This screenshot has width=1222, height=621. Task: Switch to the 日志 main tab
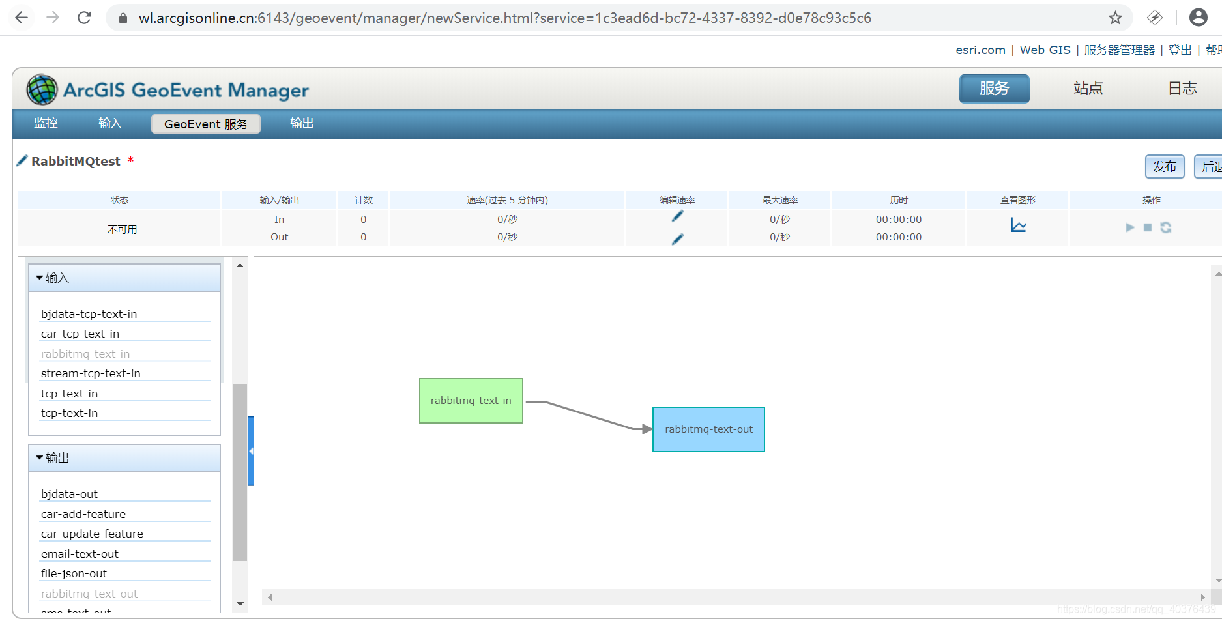click(1182, 88)
